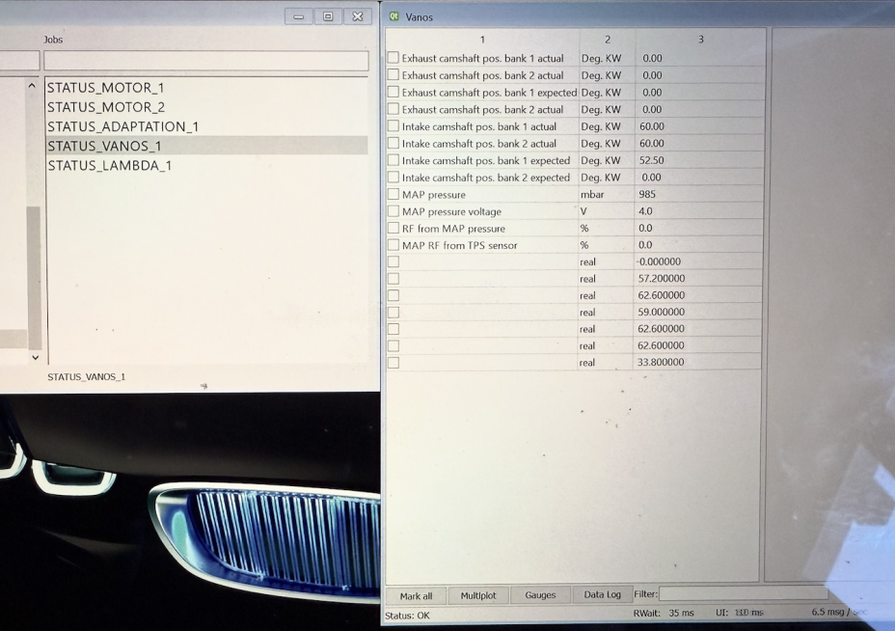Show the Gauges display
The image size is (895, 631).
(x=540, y=595)
